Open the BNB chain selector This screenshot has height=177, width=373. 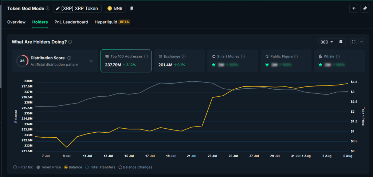point(115,8)
